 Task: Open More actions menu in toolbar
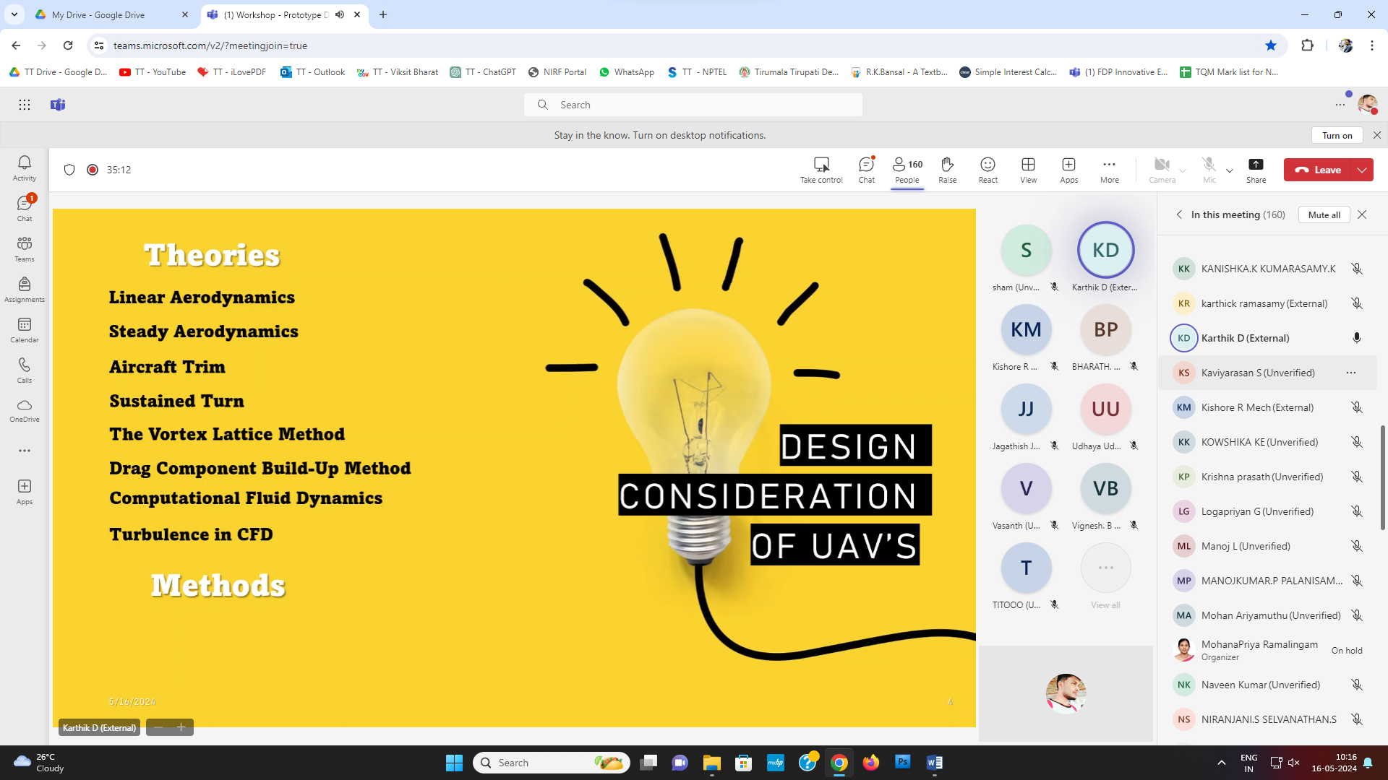pos(1109,170)
